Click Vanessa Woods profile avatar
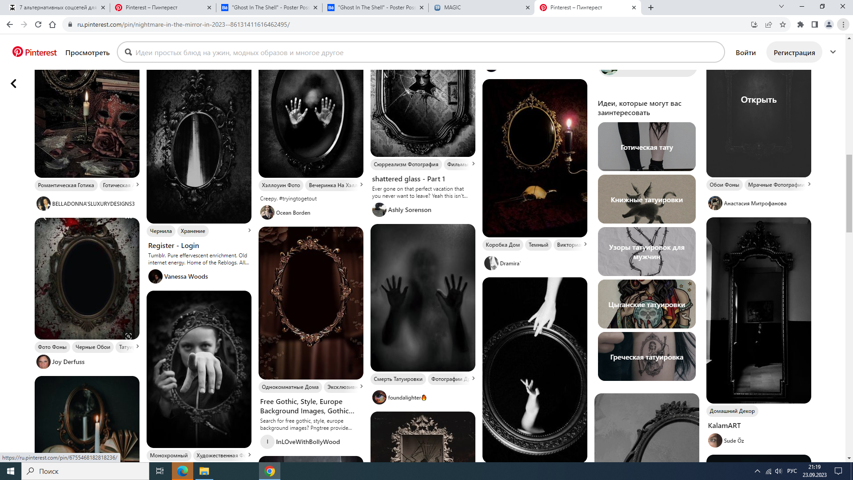The width and height of the screenshot is (853, 480). (x=155, y=276)
